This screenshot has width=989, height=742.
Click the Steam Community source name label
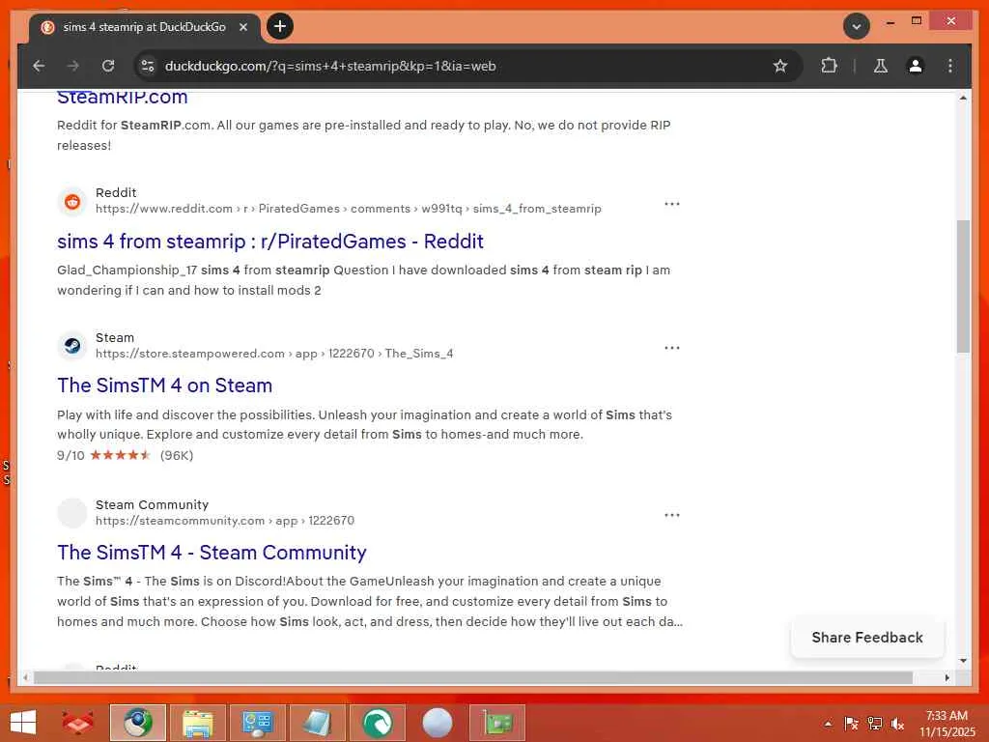pyautogui.click(x=152, y=504)
